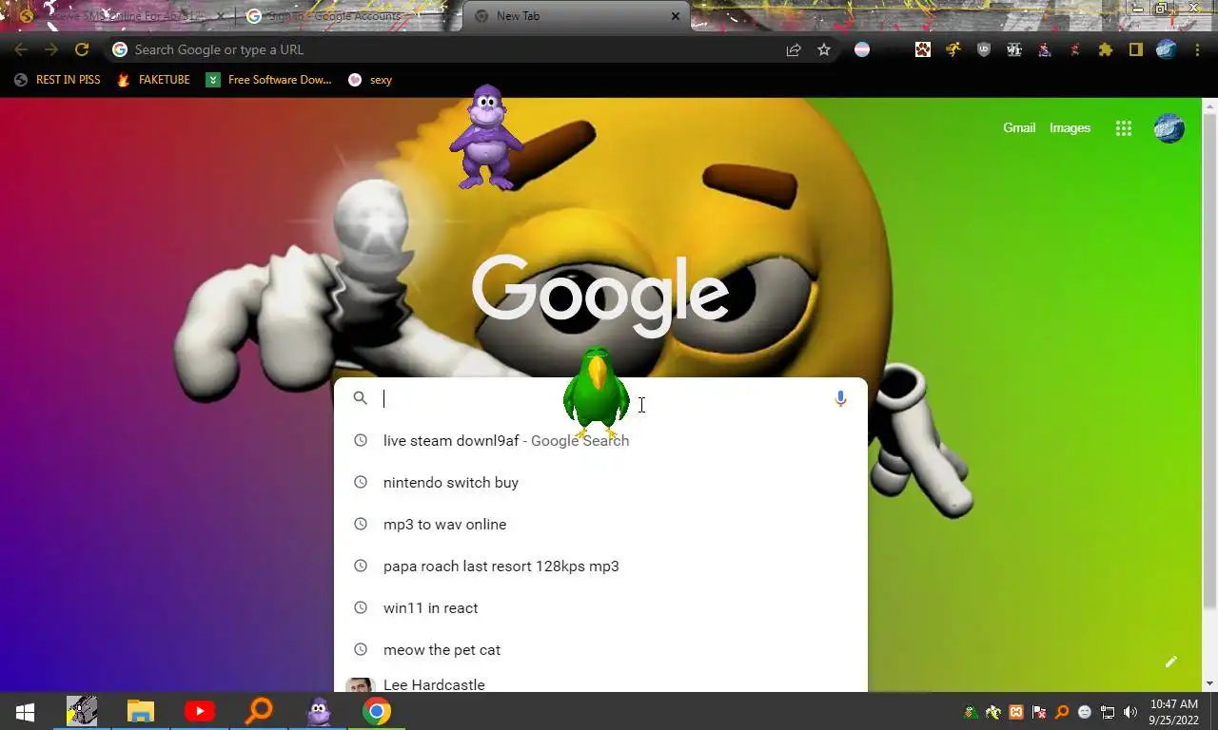Viewport: 1218px width, 730px height.
Task: Share this page via the share icon
Action: [794, 49]
